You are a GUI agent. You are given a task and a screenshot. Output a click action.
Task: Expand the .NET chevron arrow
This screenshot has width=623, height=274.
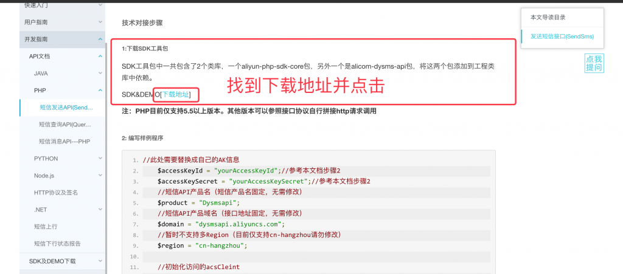tap(100, 210)
